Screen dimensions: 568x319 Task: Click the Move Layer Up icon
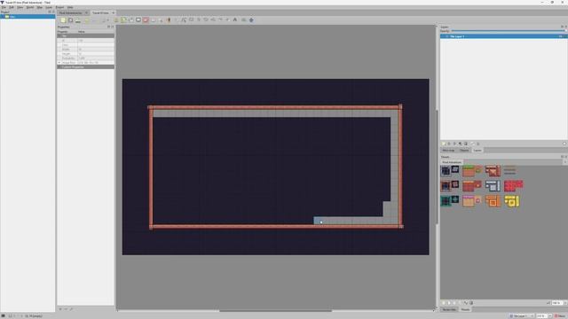(449, 144)
